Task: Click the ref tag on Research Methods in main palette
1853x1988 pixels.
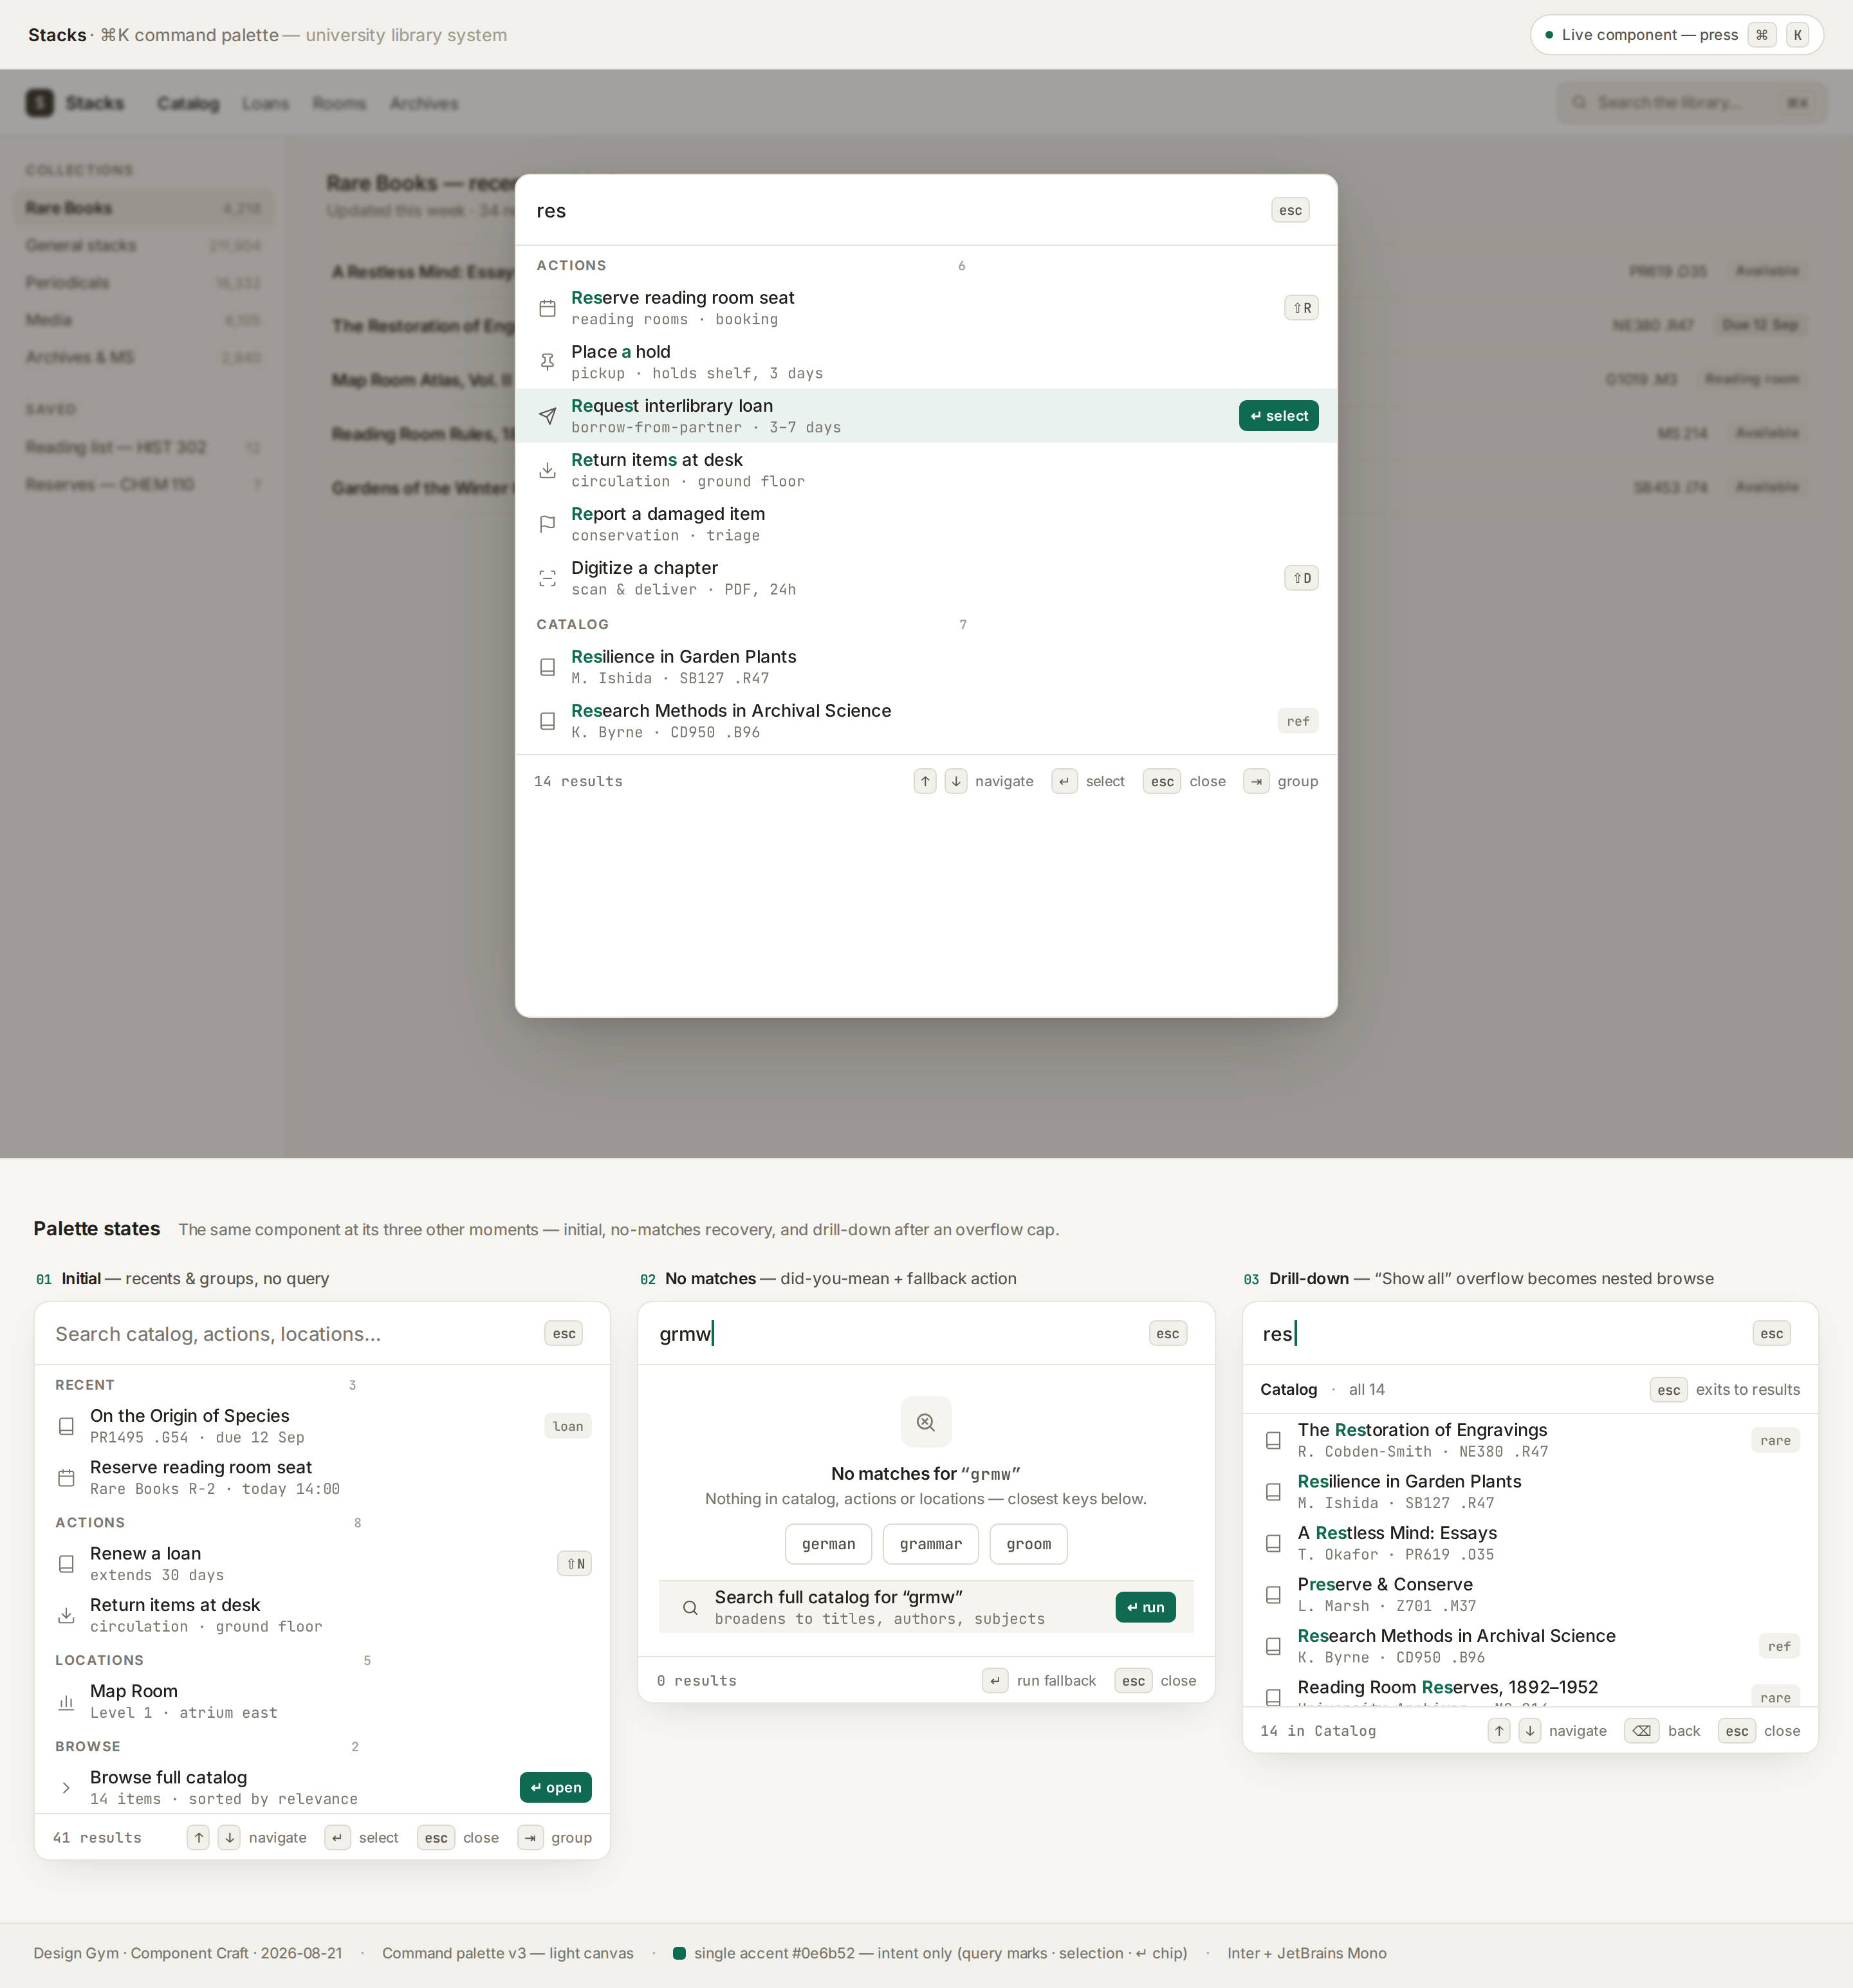Action: click(x=1298, y=721)
